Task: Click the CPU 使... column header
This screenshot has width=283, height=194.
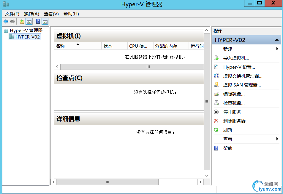Action: click(x=140, y=46)
